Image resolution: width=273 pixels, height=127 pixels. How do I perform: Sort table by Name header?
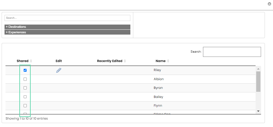tap(160, 61)
